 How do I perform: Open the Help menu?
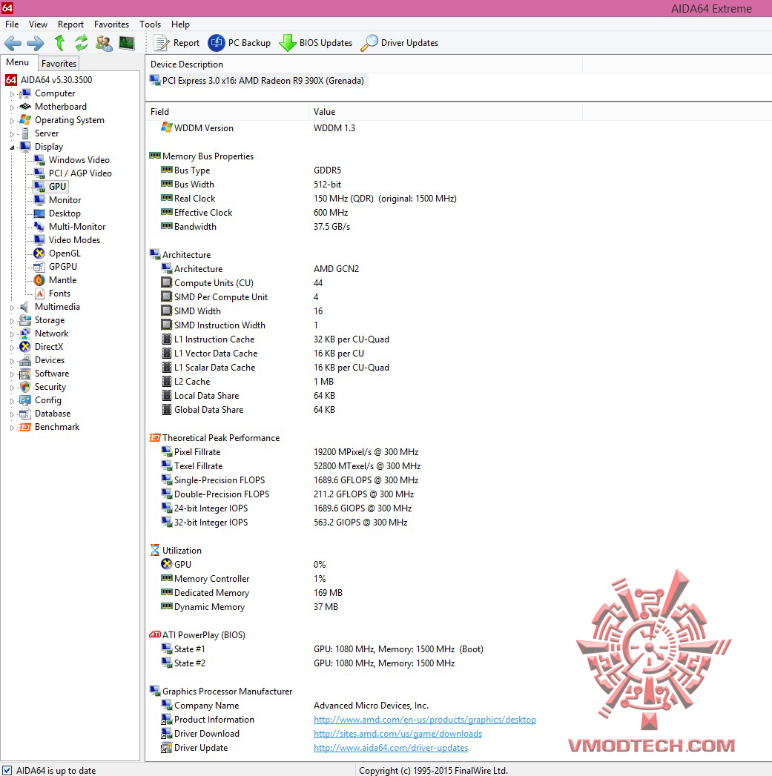click(180, 24)
